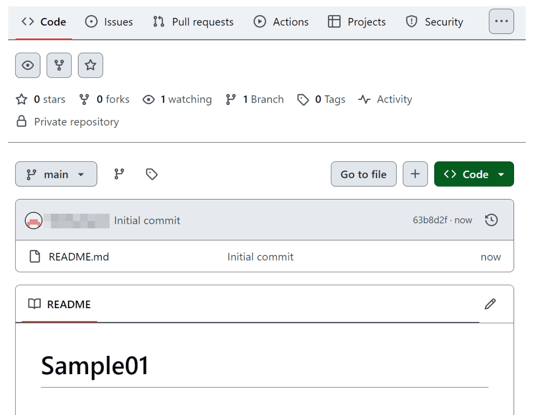The height and width of the screenshot is (415, 537).
Task: Open the 0 stars link
Action: point(40,100)
